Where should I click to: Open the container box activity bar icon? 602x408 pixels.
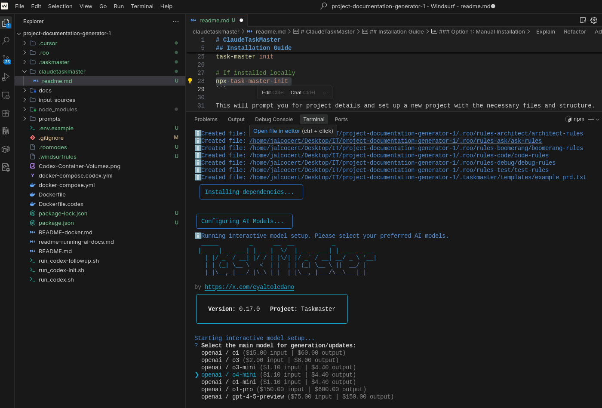pos(6,149)
